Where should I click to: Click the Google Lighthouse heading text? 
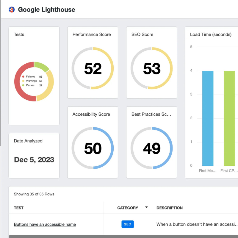(x=46, y=10)
